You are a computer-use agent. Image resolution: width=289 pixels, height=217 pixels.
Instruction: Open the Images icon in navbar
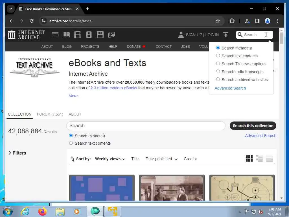[111, 35]
